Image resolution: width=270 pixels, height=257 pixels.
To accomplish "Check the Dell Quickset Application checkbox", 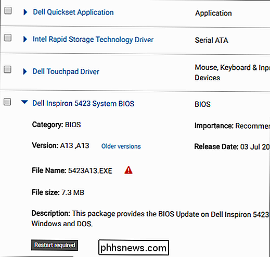I will pyautogui.click(x=8, y=10).
